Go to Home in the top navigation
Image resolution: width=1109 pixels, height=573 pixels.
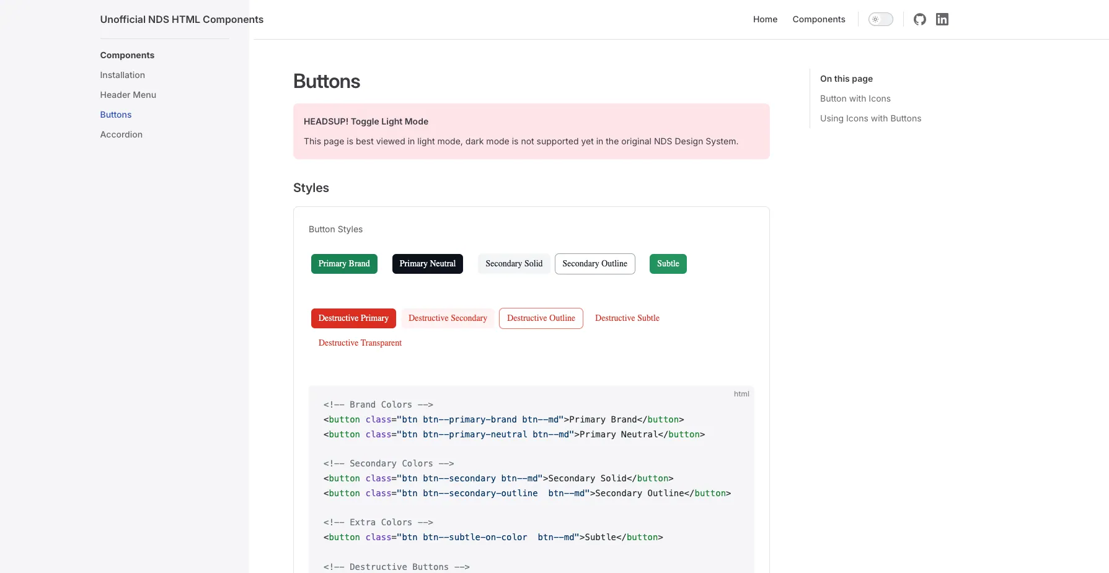tap(765, 19)
